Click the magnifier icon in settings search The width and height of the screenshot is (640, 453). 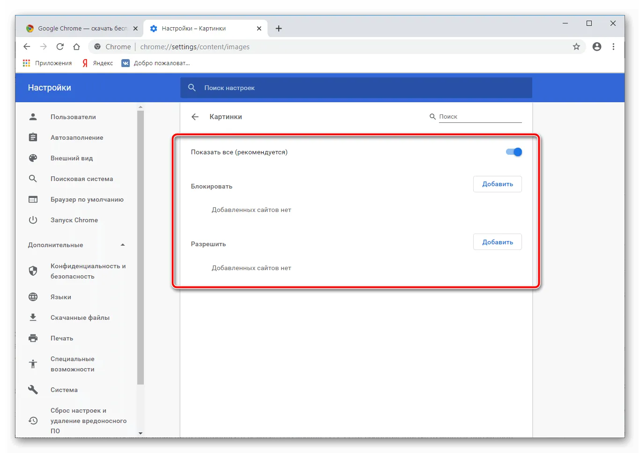click(192, 88)
